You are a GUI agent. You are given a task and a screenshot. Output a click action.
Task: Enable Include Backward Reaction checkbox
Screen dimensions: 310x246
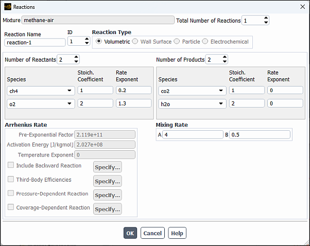(11, 166)
